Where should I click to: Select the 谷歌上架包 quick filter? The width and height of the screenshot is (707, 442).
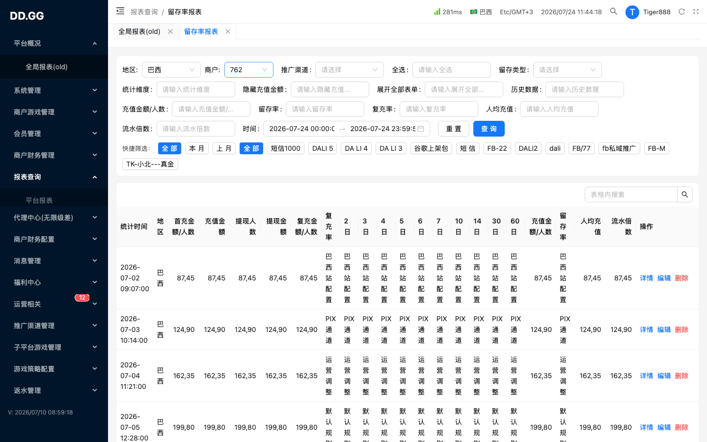432,148
